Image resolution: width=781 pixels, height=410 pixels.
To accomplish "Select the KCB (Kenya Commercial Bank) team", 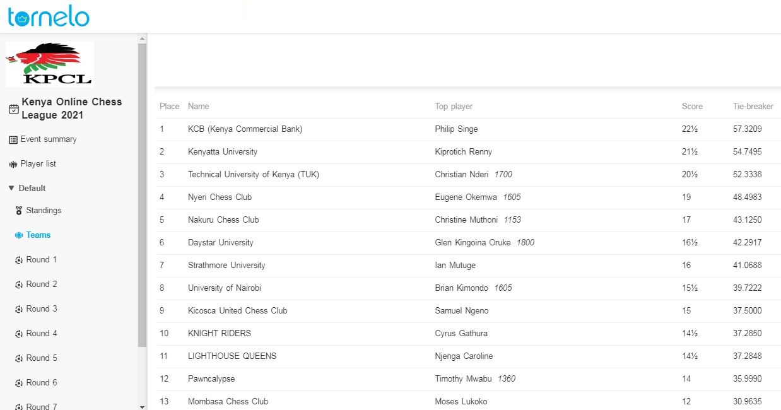I will coord(245,129).
